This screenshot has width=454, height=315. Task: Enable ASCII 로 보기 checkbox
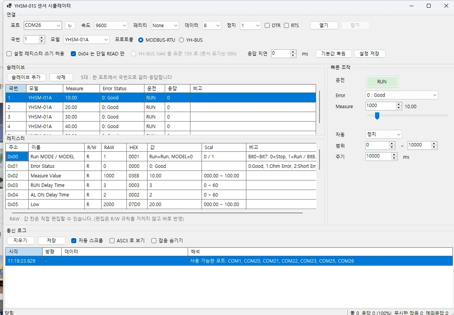click(x=112, y=240)
